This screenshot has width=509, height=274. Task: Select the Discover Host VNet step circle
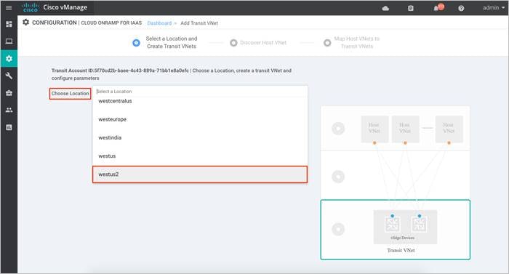coord(233,43)
